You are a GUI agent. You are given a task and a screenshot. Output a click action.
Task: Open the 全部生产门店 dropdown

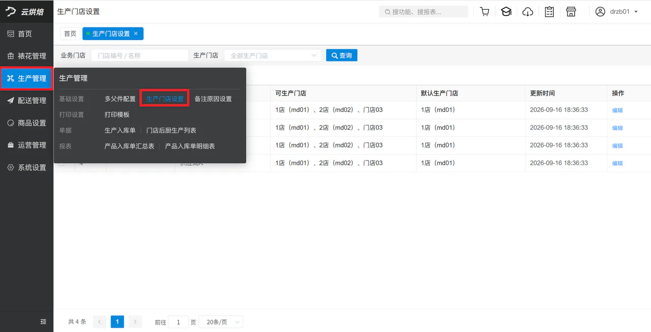[273, 55]
